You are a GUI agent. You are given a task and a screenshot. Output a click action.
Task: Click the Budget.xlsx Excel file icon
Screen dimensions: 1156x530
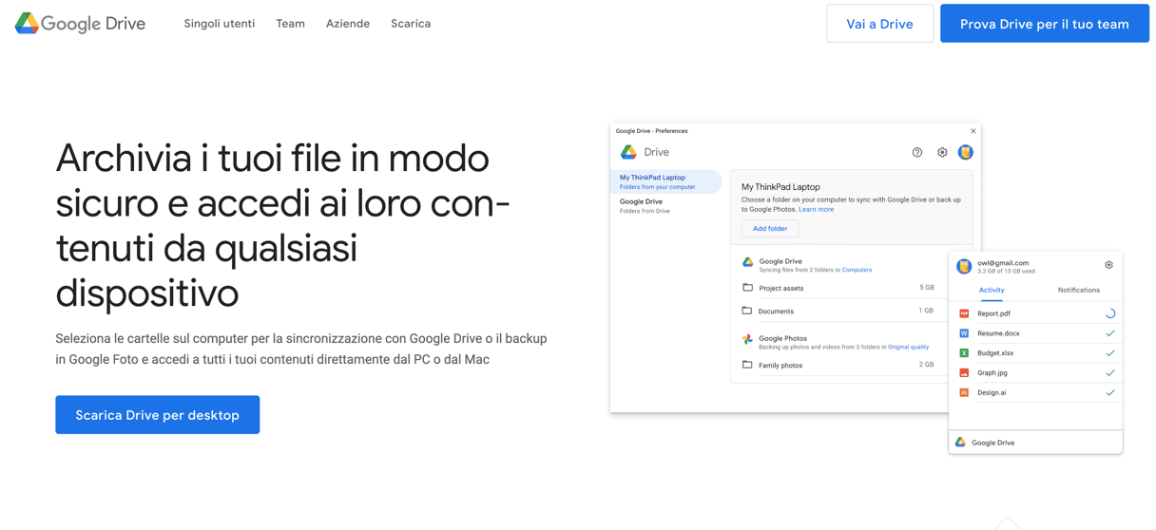(964, 353)
